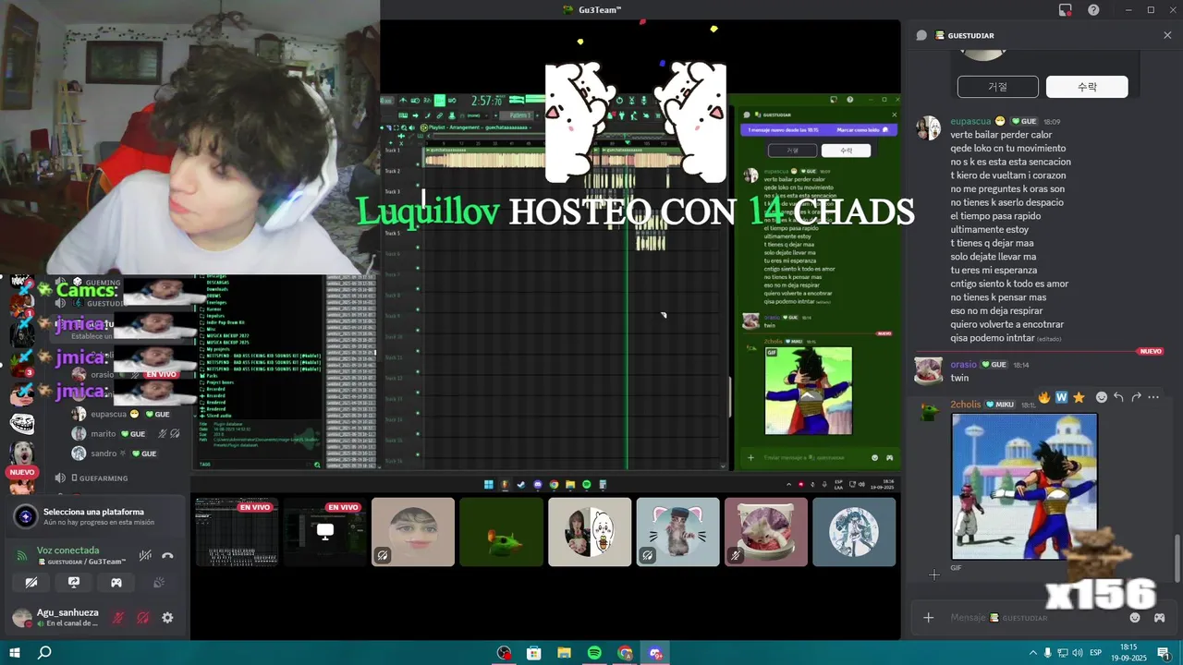The image size is (1183, 665).
Task: Open Discord from the taskbar
Action: (655, 653)
